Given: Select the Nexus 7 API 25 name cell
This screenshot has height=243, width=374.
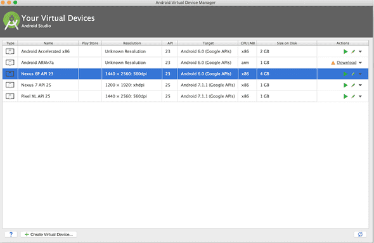Looking at the screenshot, I should point(48,85).
